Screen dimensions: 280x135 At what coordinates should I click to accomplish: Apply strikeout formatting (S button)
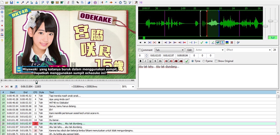(155, 61)
